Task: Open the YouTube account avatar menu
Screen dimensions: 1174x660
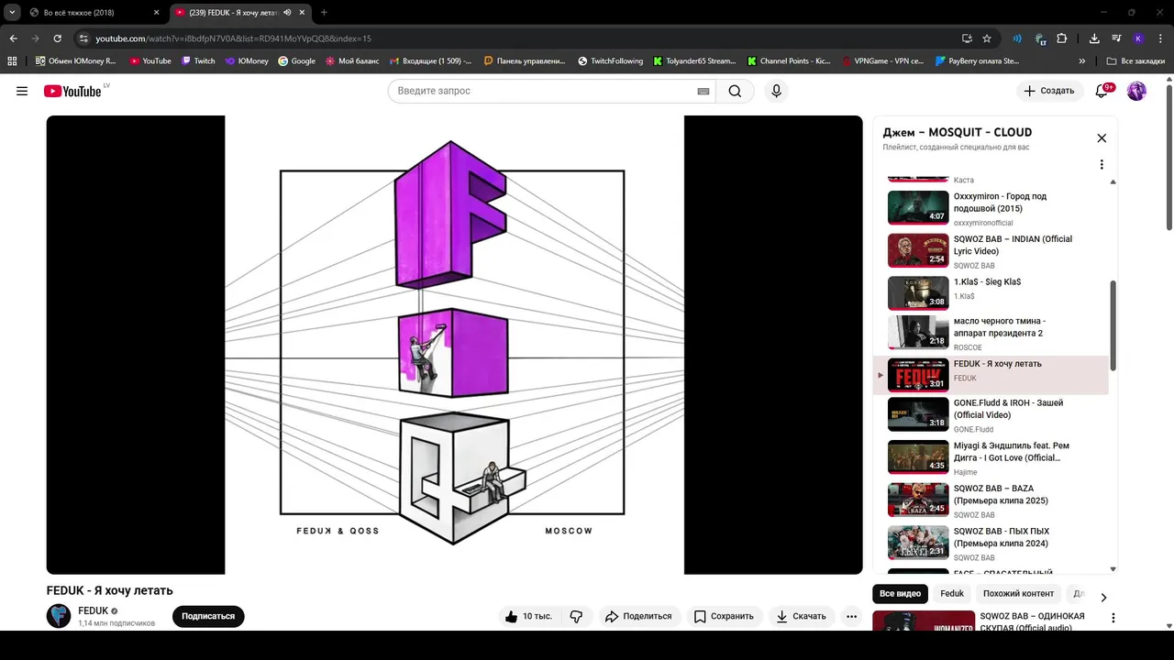Action: point(1136,91)
